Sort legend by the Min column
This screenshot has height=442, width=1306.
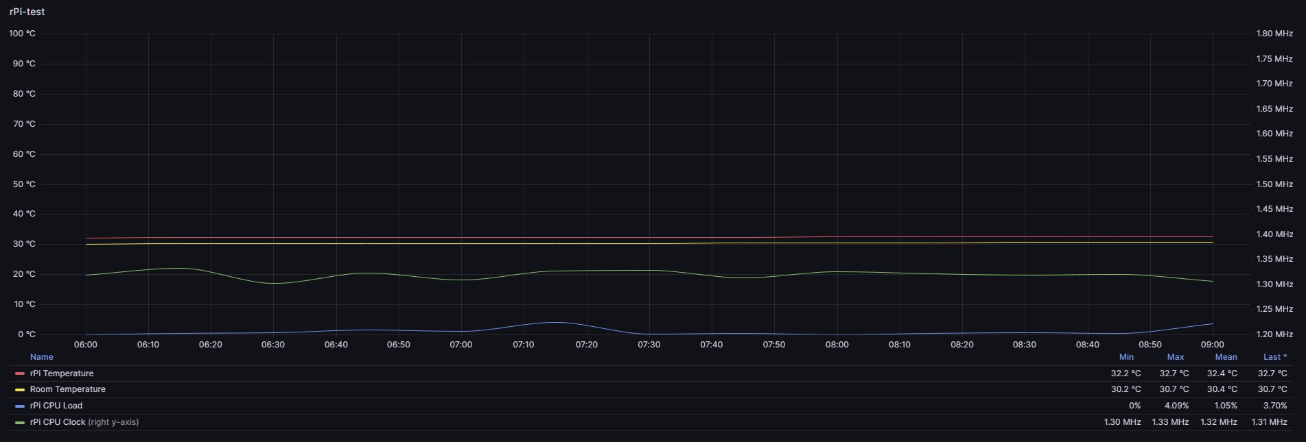[1126, 357]
